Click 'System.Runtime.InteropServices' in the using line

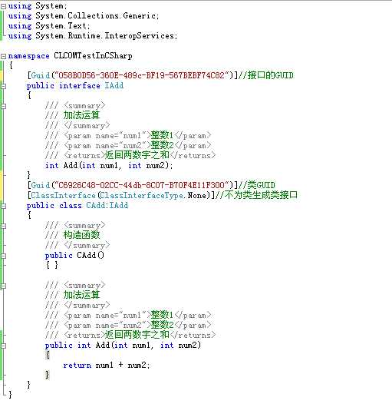pyautogui.click(x=105, y=36)
